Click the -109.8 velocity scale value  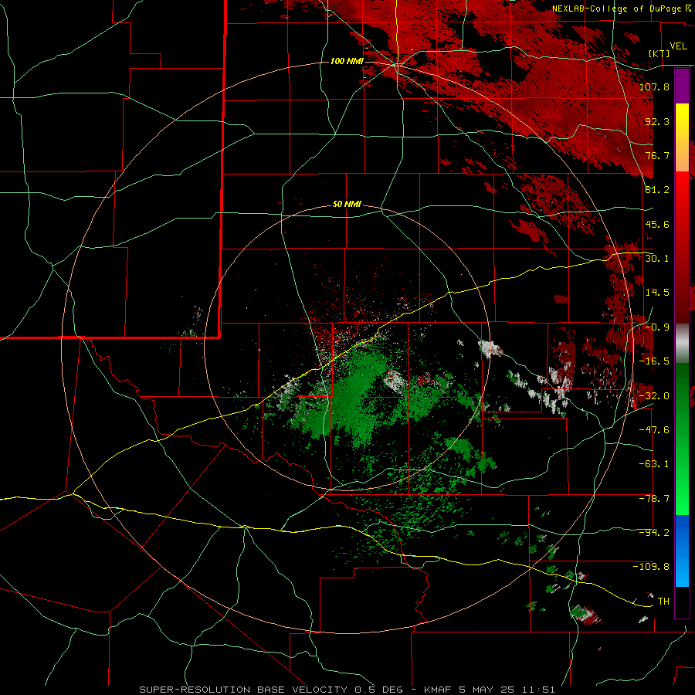click(x=651, y=567)
